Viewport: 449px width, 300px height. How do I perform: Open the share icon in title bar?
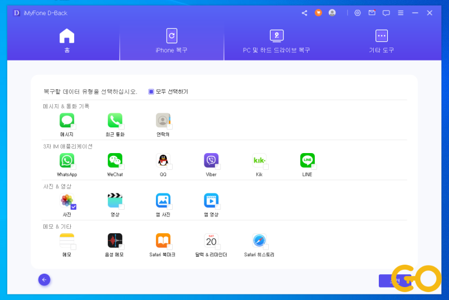coord(304,13)
